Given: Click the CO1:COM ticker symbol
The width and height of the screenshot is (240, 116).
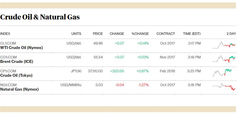Looking at the screenshot, I should point(9,57).
